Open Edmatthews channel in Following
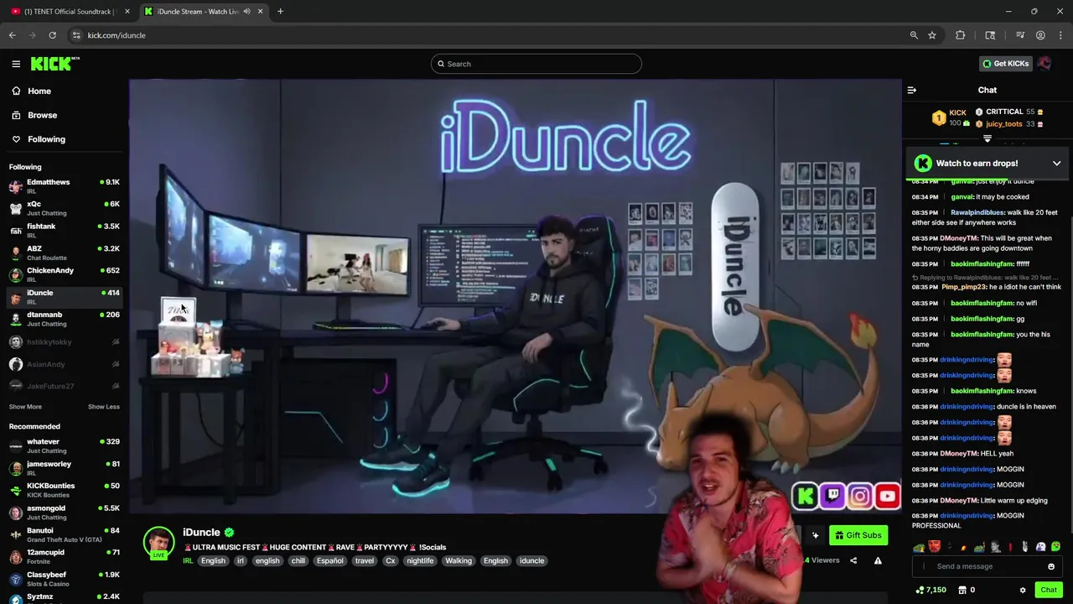This screenshot has width=1073, height=604. (64, 185)
